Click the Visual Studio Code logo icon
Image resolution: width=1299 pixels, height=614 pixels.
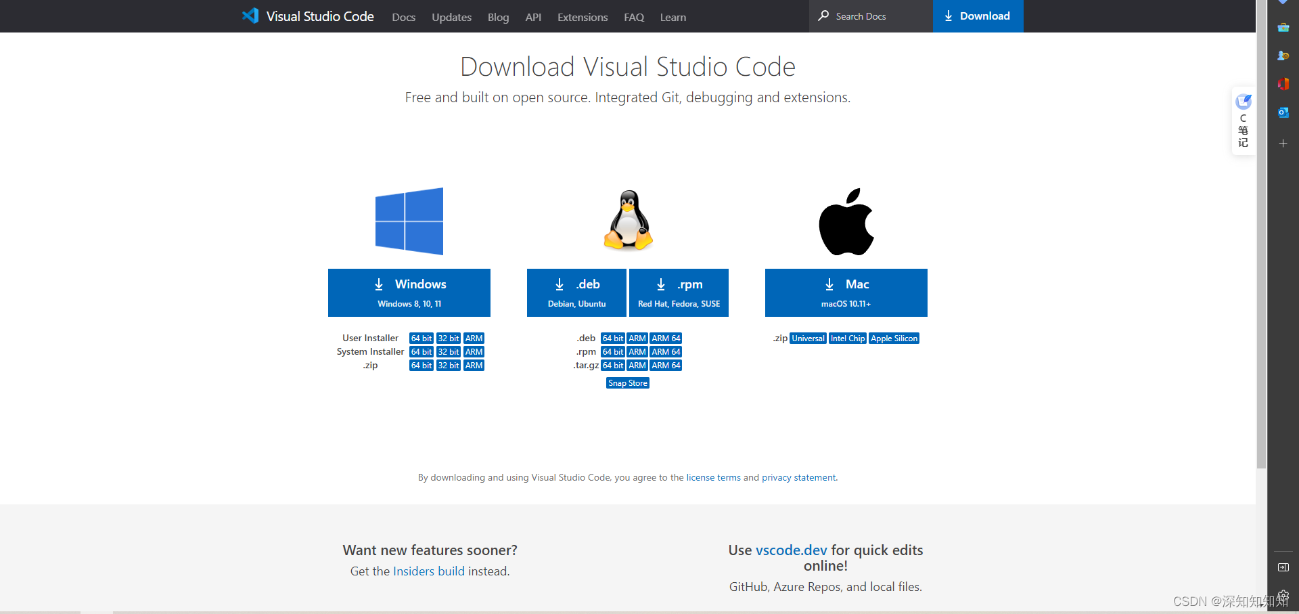(250, 16)
